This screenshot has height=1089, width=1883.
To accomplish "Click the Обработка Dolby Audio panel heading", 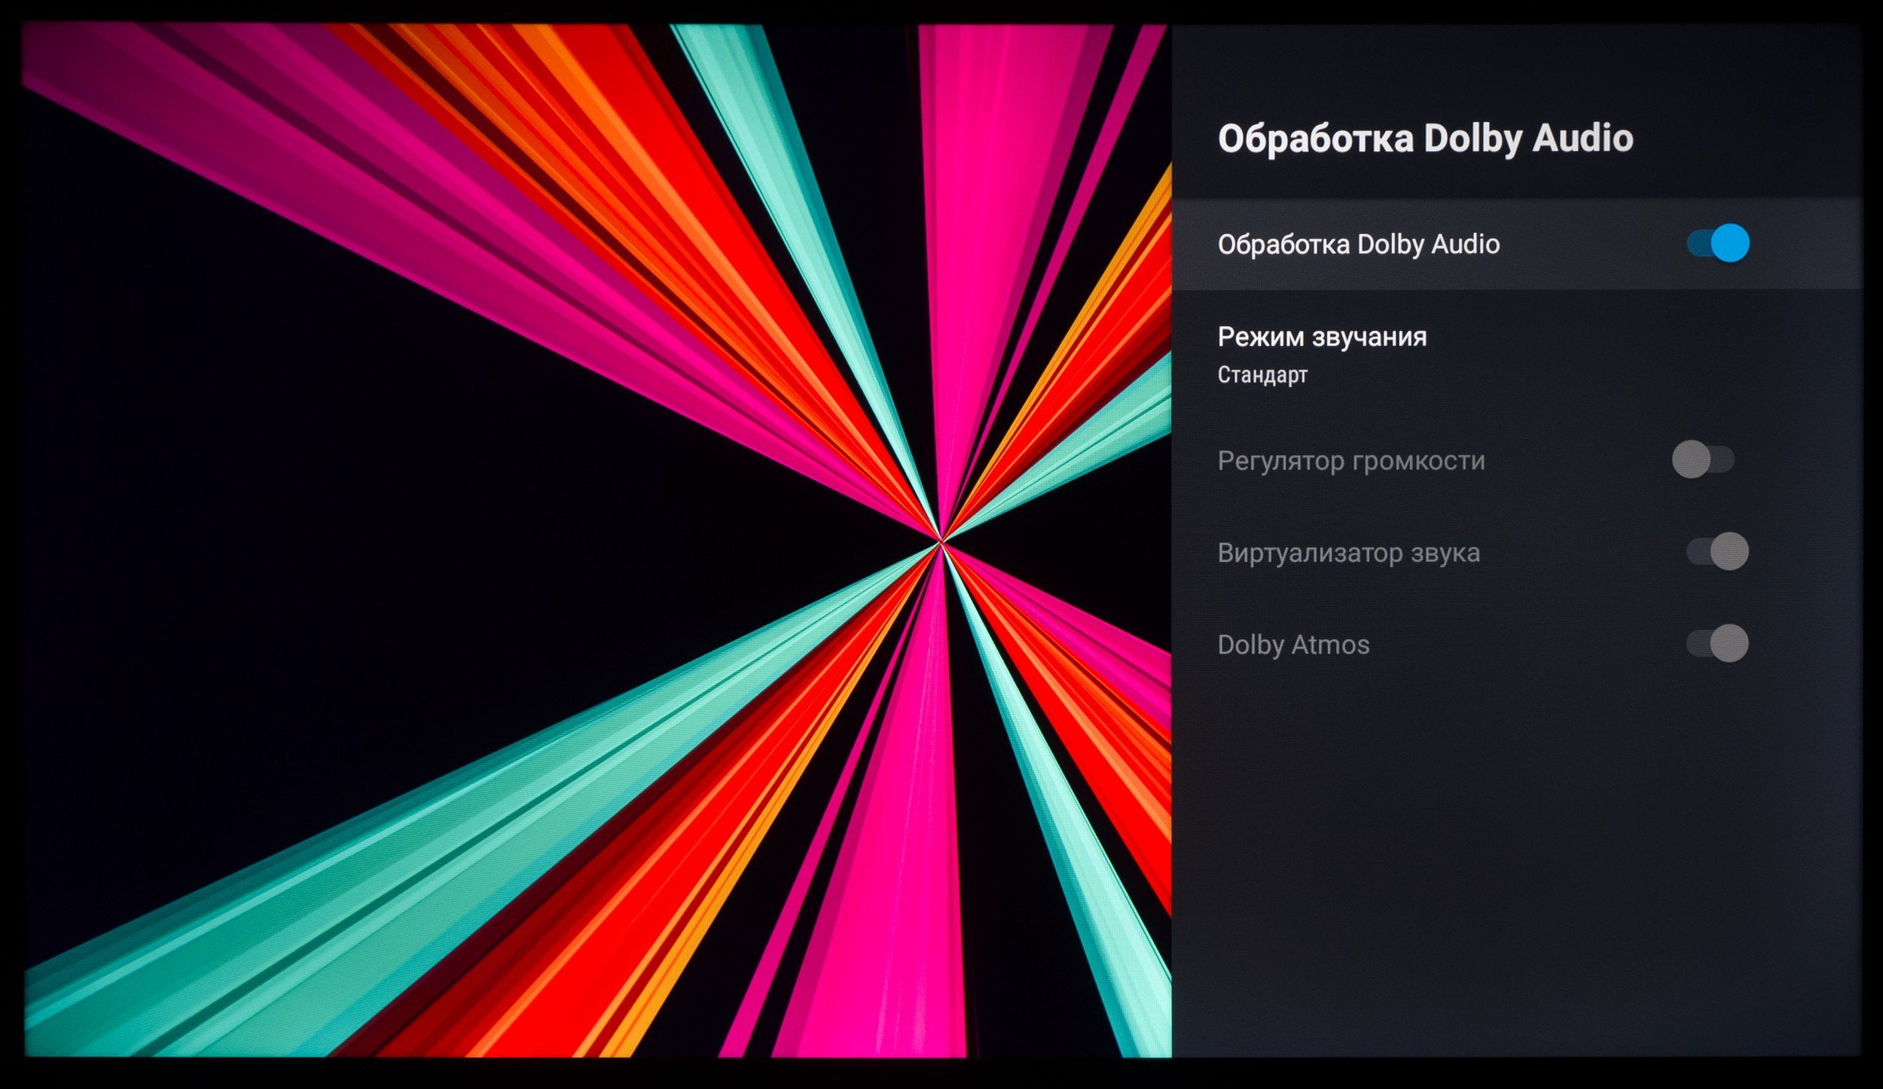I will (1425, 139).
